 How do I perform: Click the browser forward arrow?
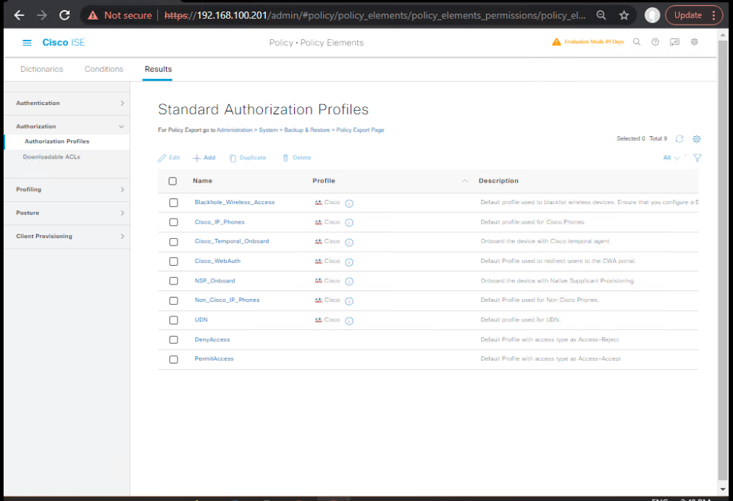pos(42,15)
